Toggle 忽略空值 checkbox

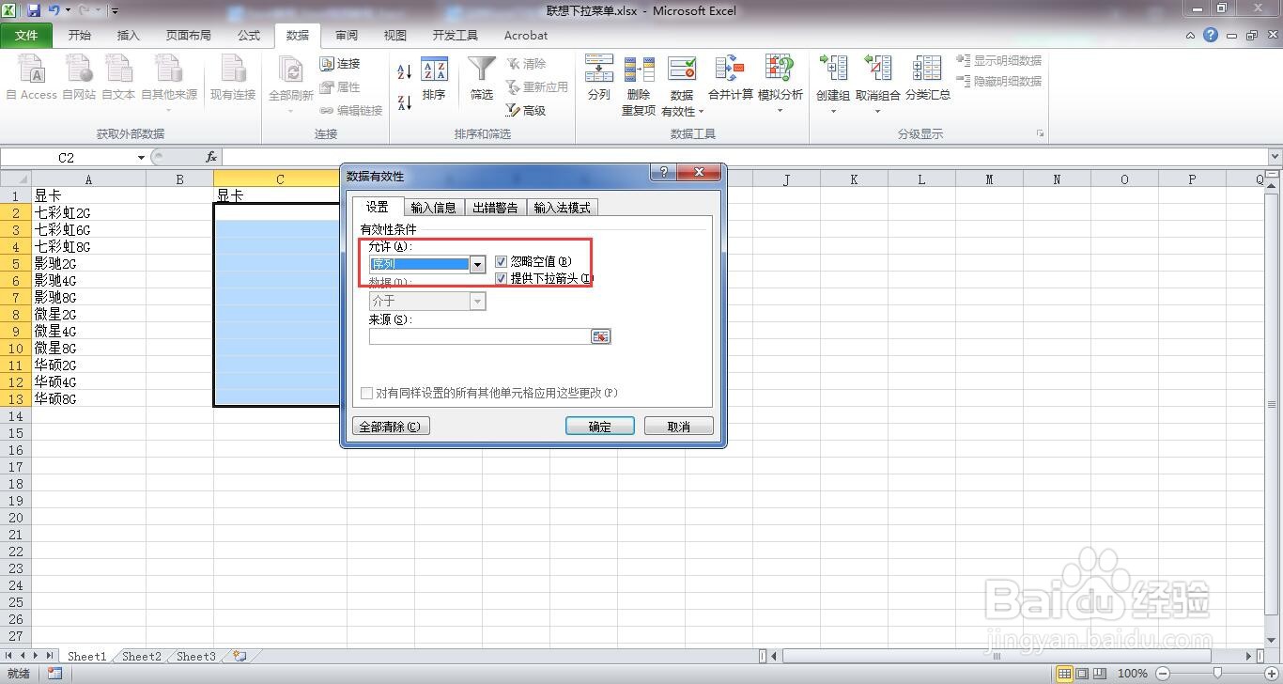point(501,262)
